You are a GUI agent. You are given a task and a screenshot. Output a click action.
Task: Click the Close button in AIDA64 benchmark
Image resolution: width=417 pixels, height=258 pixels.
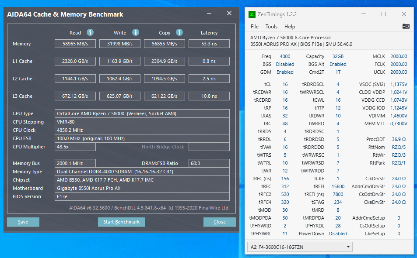219,222
